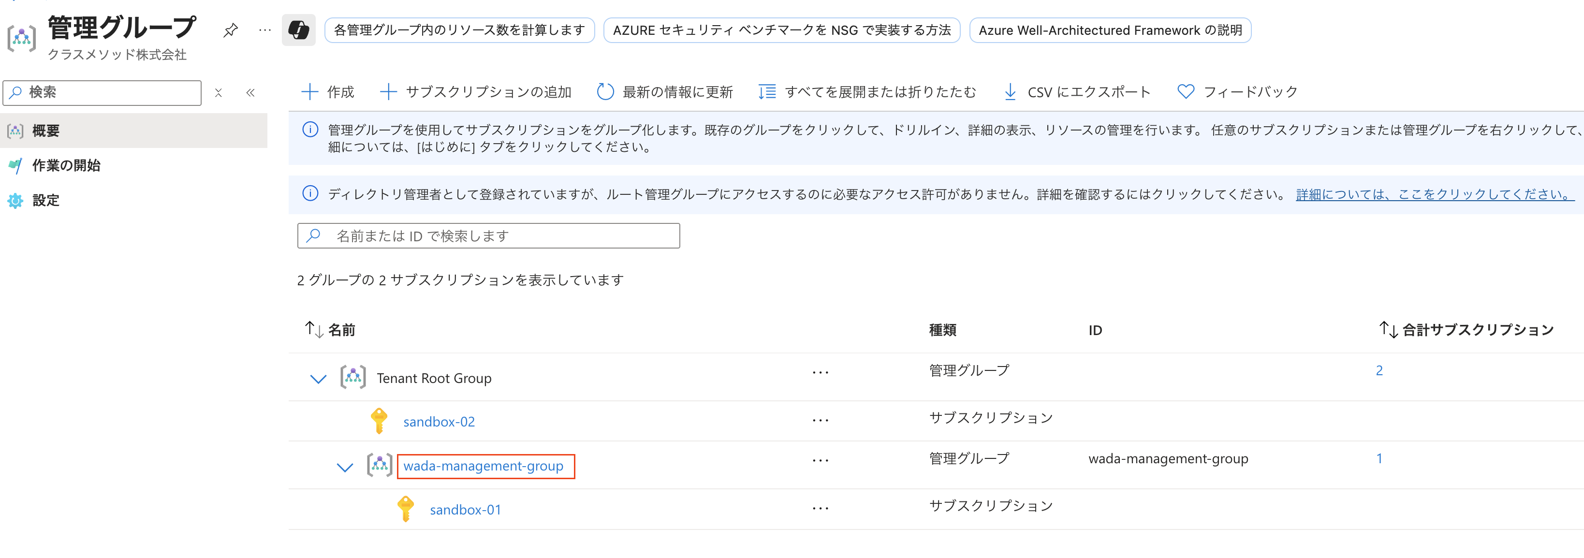Open the sandbox-01 subscription link
This screenshot has height=558, width=1584.
coord(466,510)
